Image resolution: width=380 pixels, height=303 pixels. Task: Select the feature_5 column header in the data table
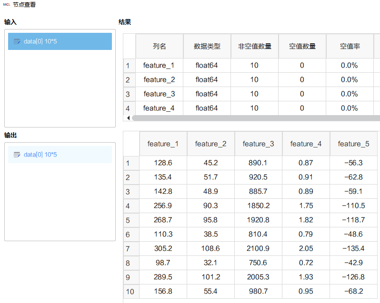pos(354,144)
